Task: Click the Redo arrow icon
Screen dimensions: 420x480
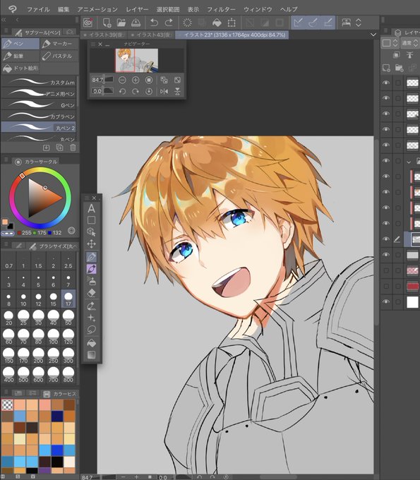Action: click(169, 23)
